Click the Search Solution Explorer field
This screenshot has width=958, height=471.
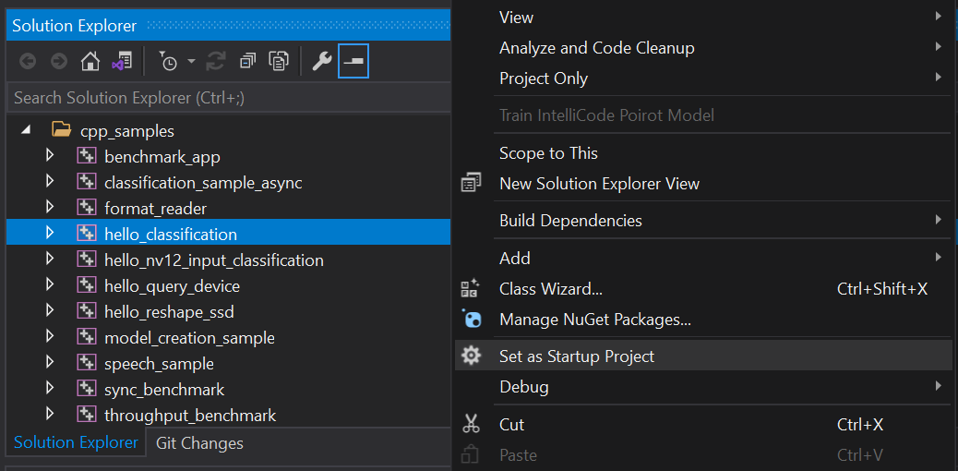click(x=229, y=98)
